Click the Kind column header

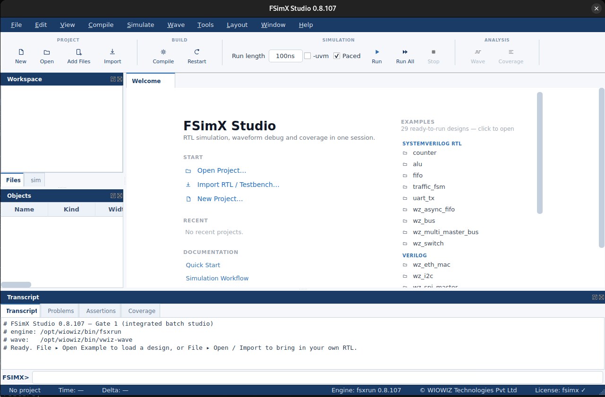[71, 209]
